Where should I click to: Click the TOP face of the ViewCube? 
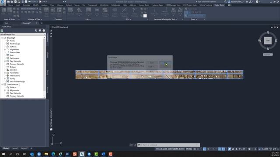268,41
